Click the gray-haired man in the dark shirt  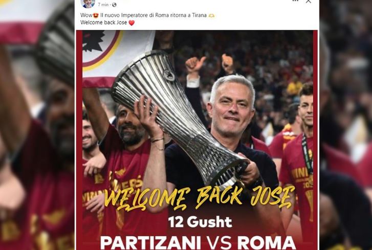231,133
